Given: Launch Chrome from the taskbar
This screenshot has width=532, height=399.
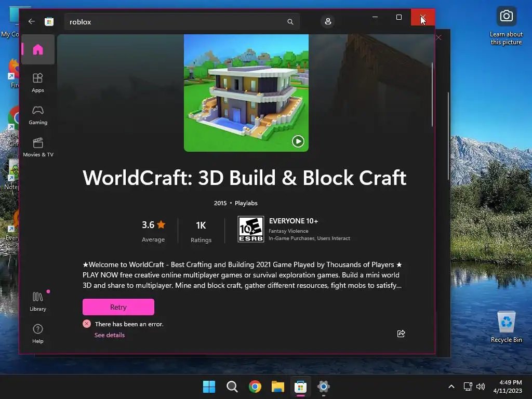Looking at the screenshot, I should [255, 387].
